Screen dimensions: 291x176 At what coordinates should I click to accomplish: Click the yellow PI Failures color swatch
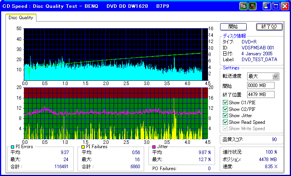tap(83, 147)
